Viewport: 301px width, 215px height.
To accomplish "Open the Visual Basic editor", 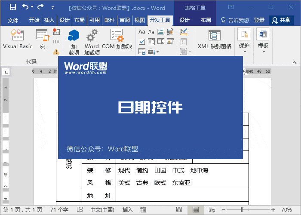I will pos(18,39).
